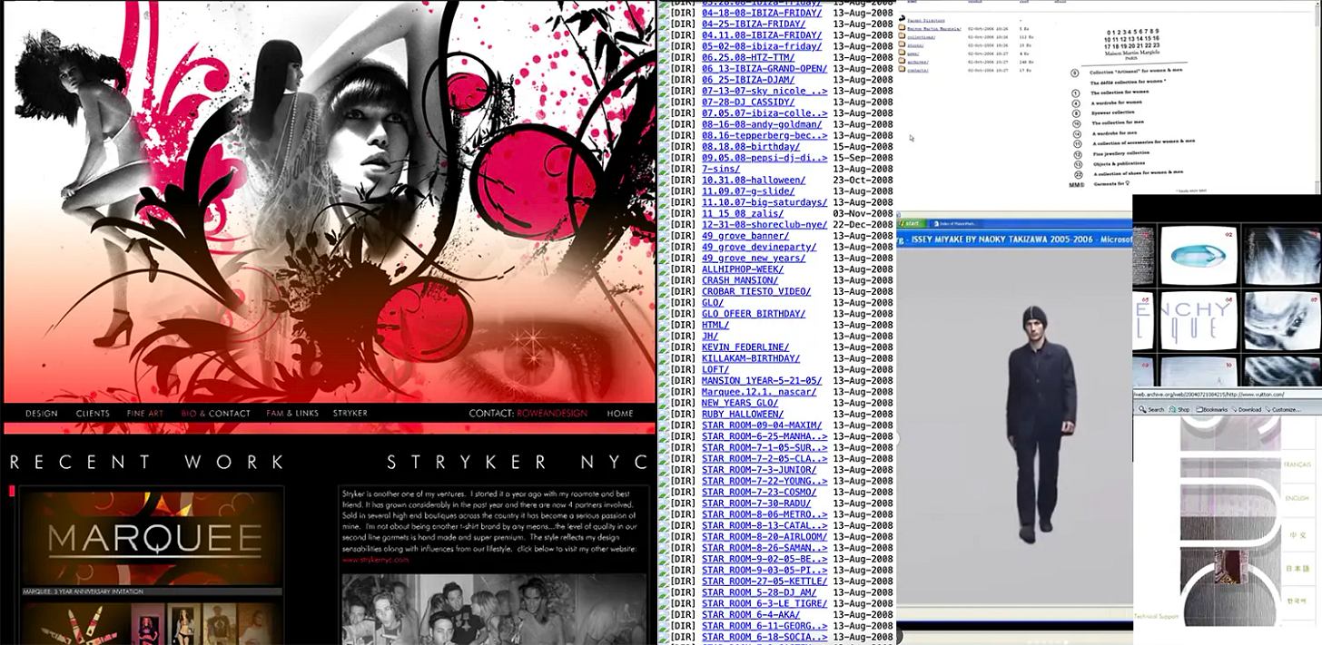Image resolution: width=1322 pixels, height=645 pixels.
Task: Open the 12-31-08-shoreclub-nye/ directory link
Action: pyautogui.click(x=765, y=224)
